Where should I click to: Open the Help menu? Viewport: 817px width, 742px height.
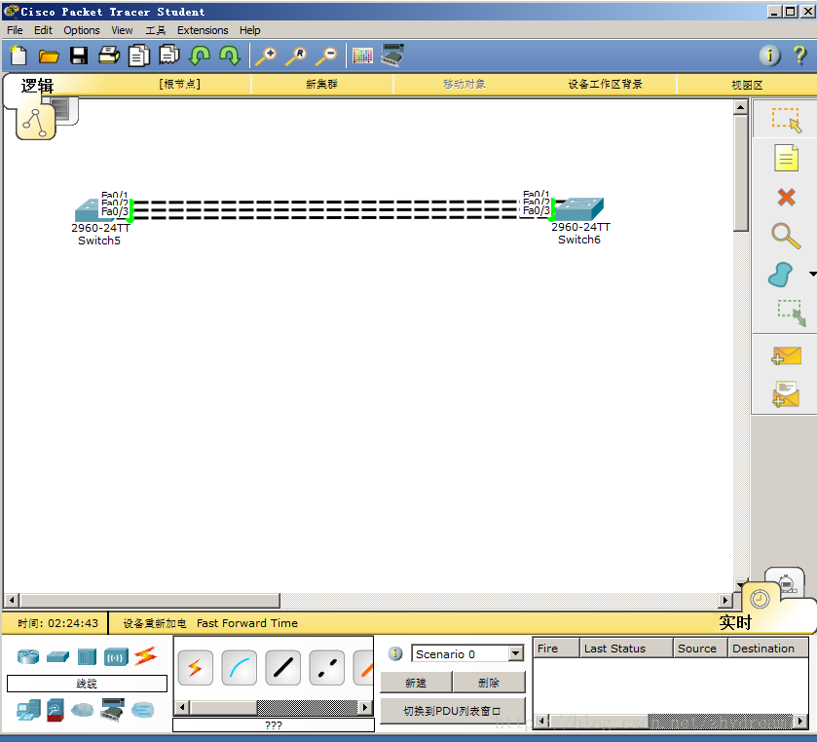(250, 30)
